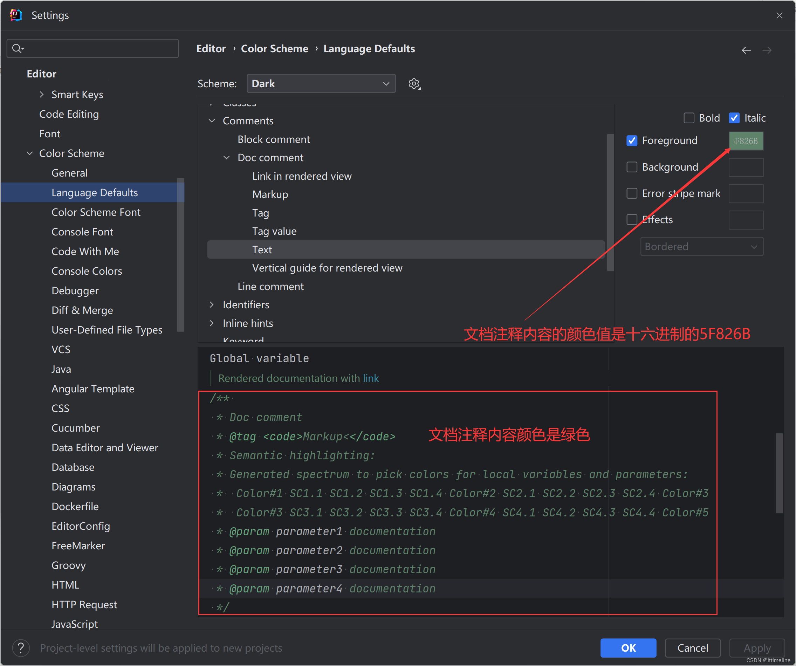Screen dimensions: 796x666
Task: Close the Settings dialog
Action: 779,15
